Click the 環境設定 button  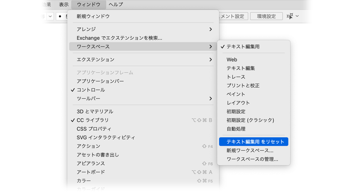coord(266,16)
